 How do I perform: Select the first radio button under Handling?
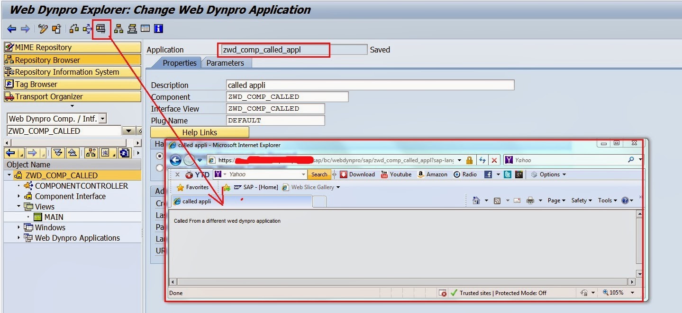coord(160,156)
